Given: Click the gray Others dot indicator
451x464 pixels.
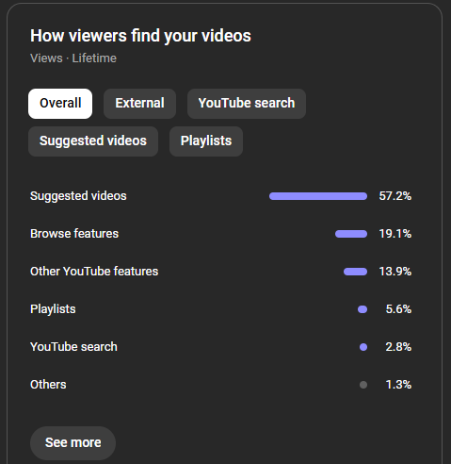Looking at the screenshot, I should [x=363, y=385].
